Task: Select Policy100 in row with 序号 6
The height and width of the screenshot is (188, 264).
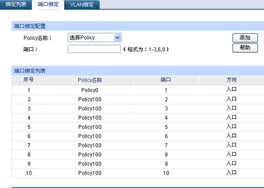Action: click(90, 136)
